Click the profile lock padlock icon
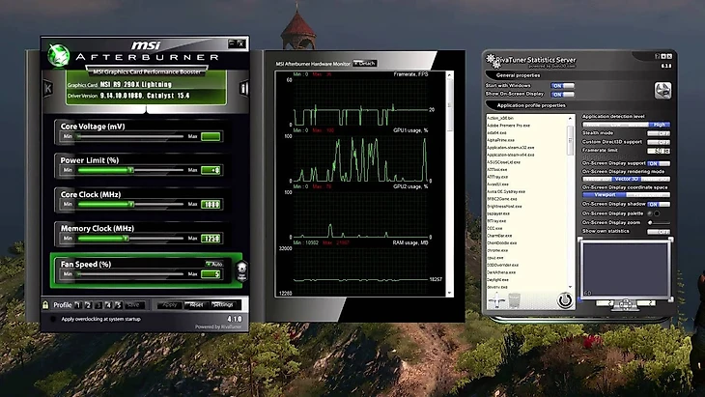705x397 pixels. point(45,305)
